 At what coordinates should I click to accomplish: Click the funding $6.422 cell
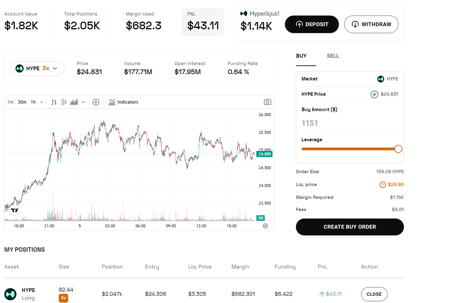point(284,294)
